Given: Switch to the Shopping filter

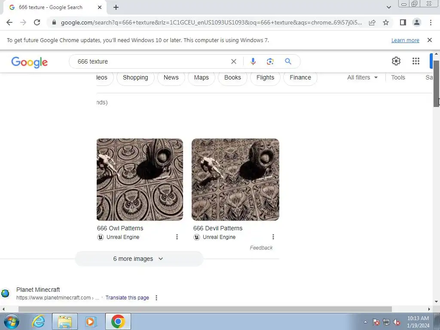Looking at the screenshot, I should point(135,78).
